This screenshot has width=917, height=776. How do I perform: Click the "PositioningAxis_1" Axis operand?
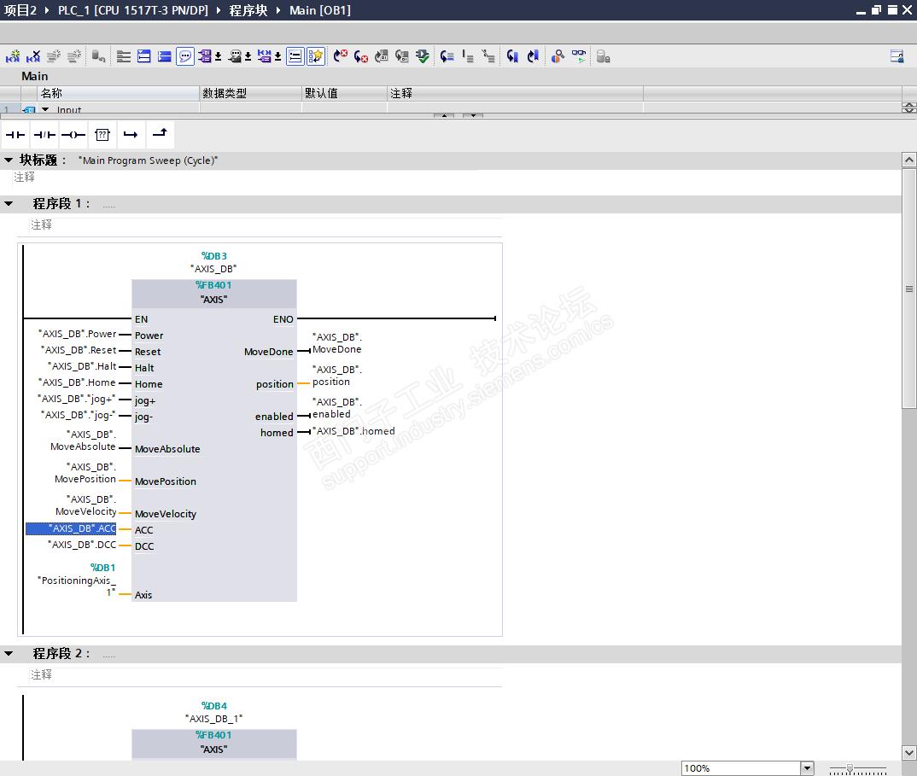(77, 586)
